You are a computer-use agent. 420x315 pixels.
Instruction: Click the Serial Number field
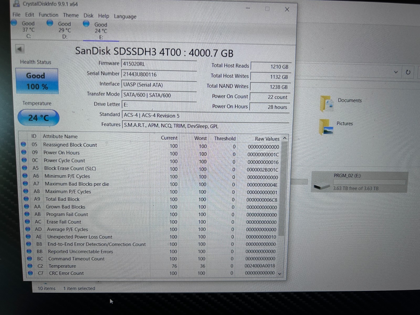click(x=159, y=75)
